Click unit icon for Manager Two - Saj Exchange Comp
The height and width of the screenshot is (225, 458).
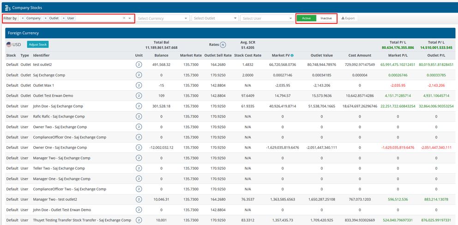point(139,158)
